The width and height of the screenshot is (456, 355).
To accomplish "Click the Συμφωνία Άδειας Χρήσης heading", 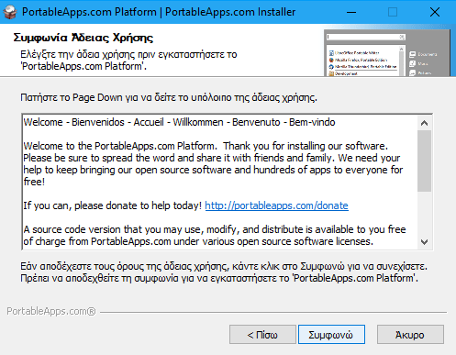I will 83,38.
